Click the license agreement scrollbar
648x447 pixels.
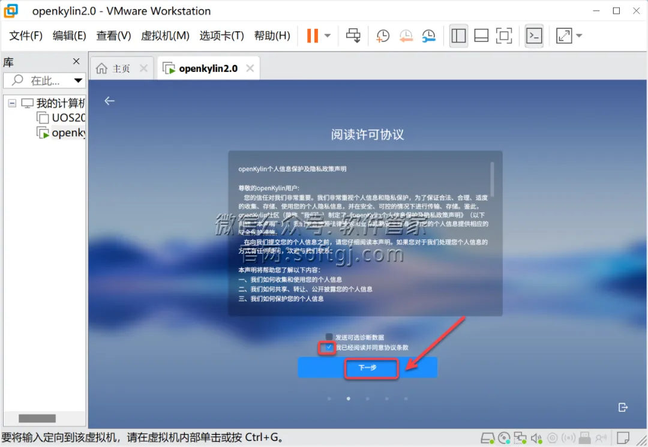pos(492,178)
